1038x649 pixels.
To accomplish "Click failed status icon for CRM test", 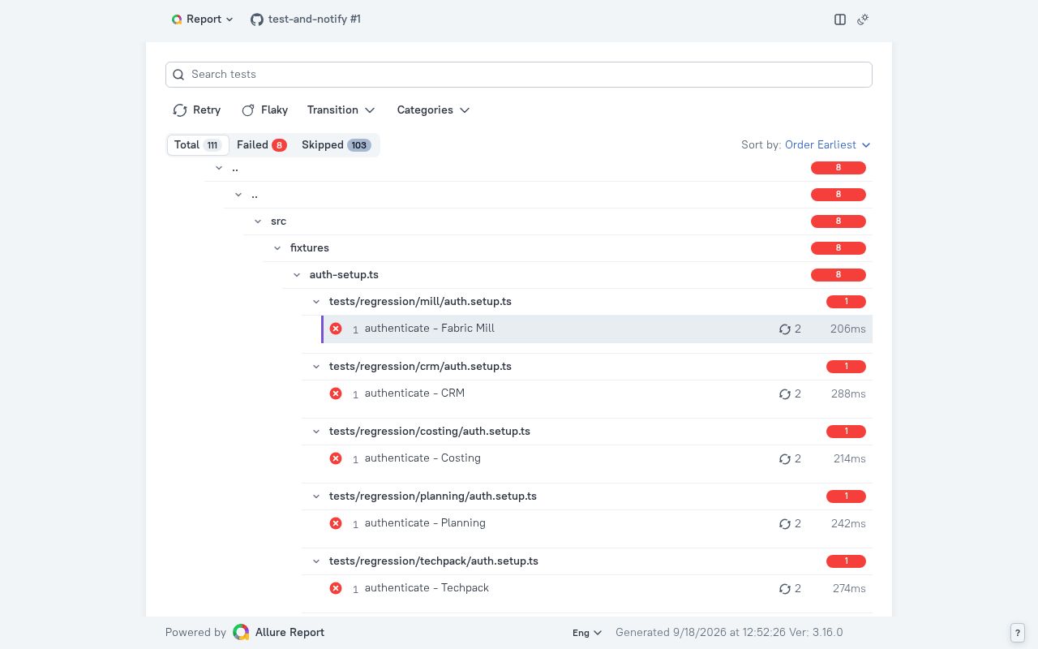I will click(x=336, y=393).
